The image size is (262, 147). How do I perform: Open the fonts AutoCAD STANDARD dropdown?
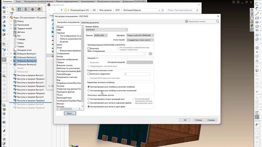140,36
